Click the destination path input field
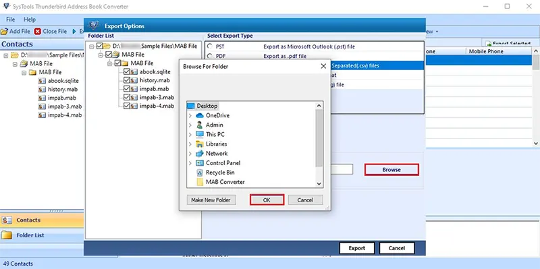This screenshot has width=540, height=269. (x=342, y=169)
